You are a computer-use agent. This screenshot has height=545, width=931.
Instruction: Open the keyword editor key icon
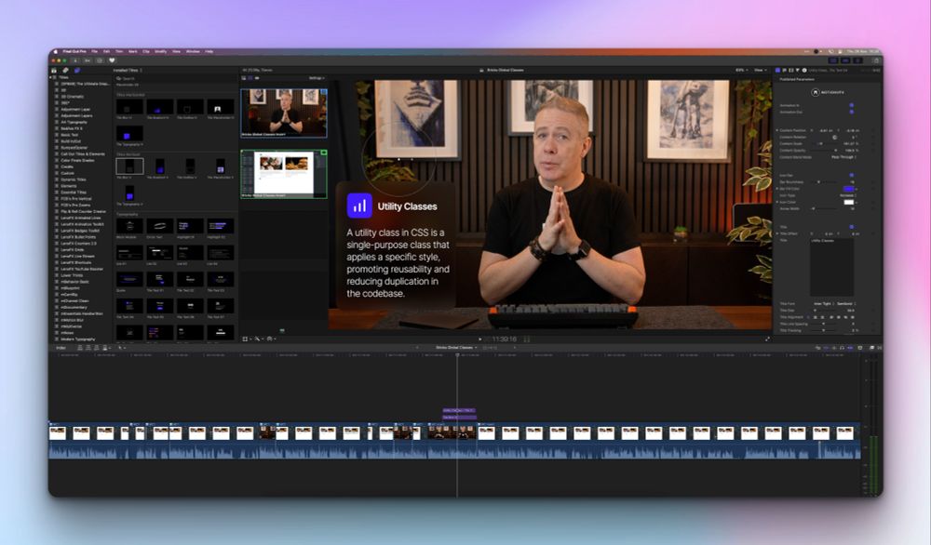pos(88,60)
